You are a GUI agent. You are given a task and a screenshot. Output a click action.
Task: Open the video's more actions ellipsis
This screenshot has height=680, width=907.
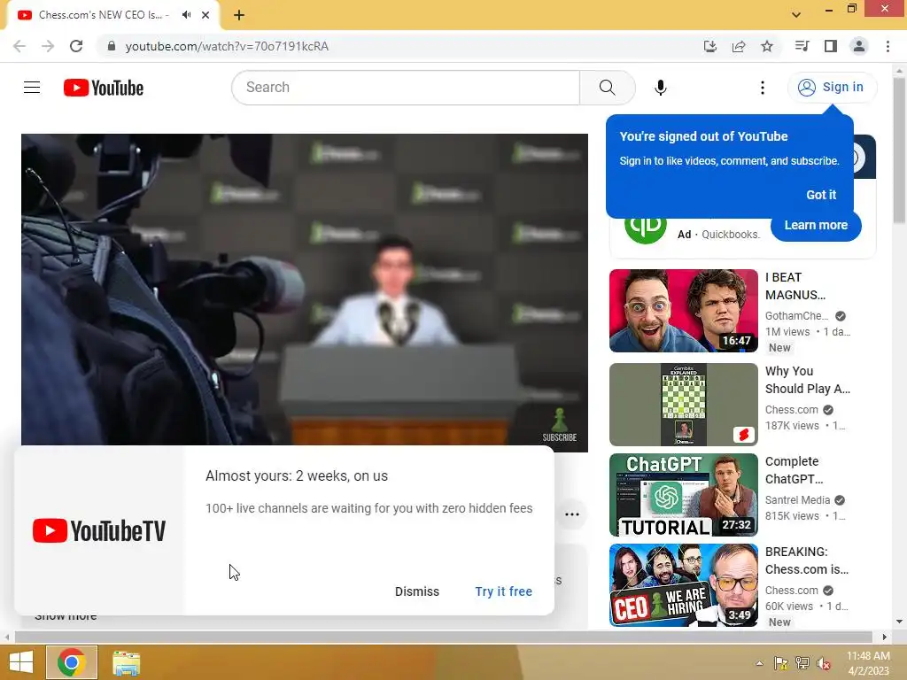pyautogui.click(x=572, y=514)
